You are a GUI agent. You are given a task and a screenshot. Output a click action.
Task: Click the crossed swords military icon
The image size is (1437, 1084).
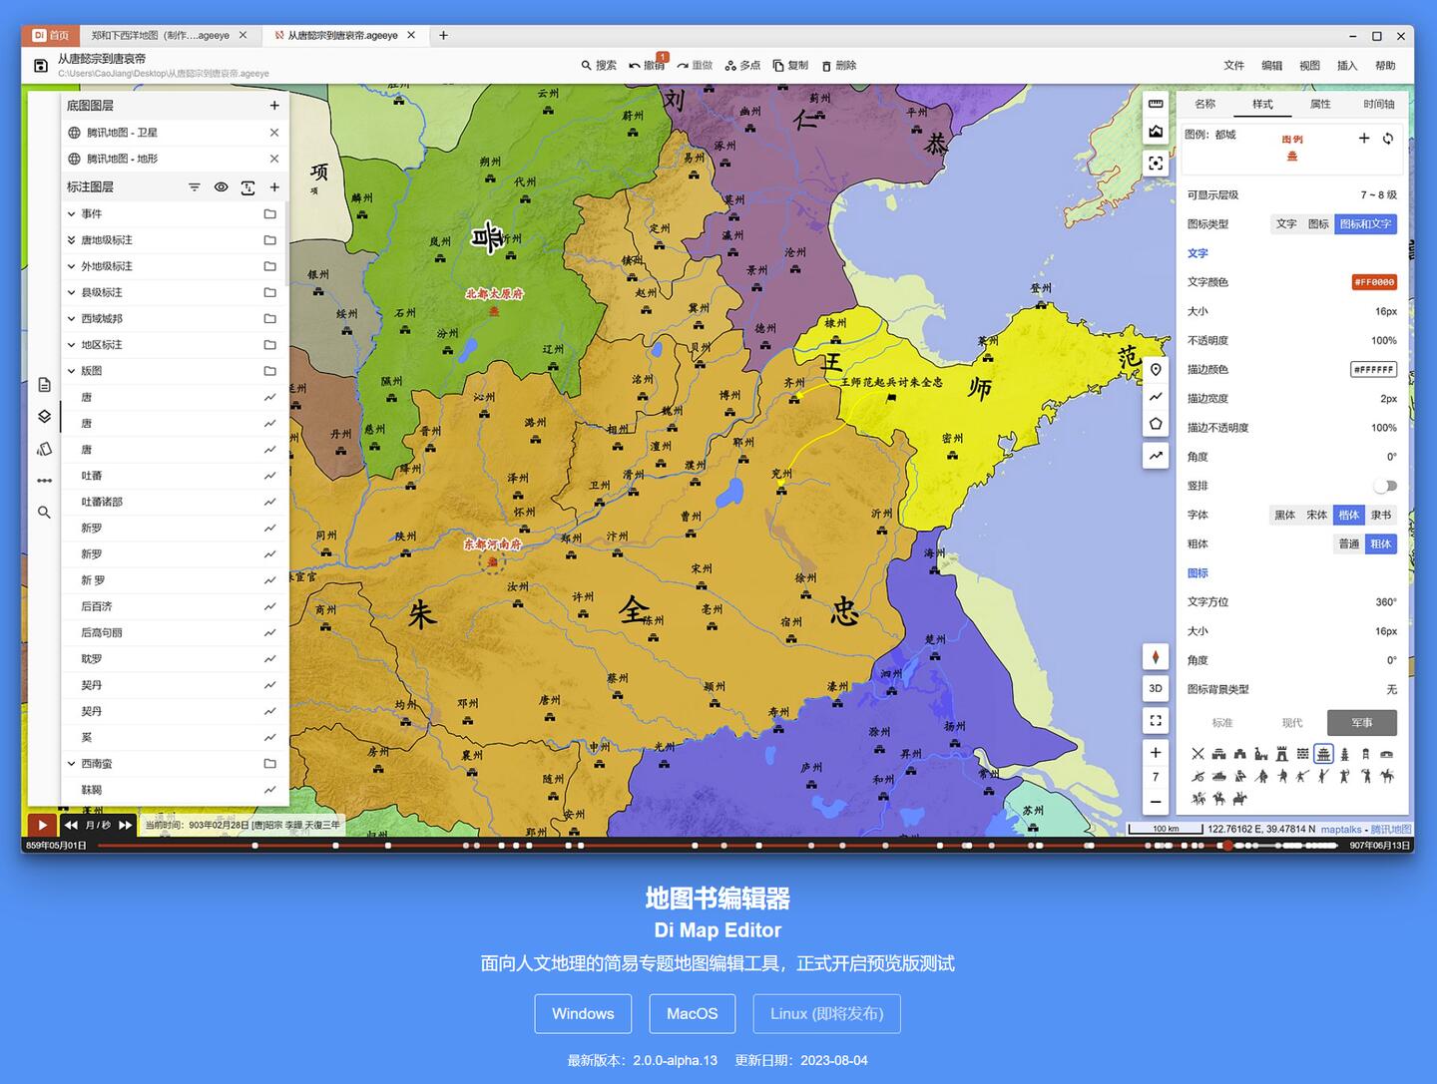(x=1197, y=754)
